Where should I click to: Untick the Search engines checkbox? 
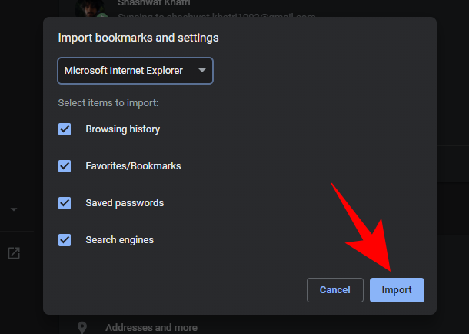pyautogui.click(x=65, y=240)
